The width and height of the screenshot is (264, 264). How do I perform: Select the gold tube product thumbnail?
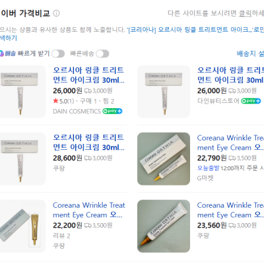tap(23, 226)
